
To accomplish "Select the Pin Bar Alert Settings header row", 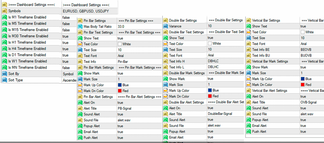I will click(119, 97).
